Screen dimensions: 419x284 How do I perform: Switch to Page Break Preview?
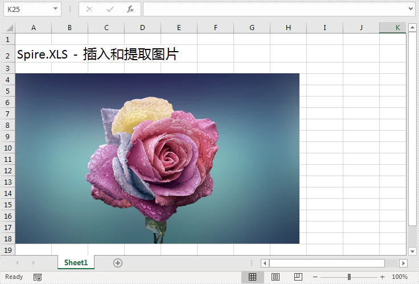click(x=298, y=277)
